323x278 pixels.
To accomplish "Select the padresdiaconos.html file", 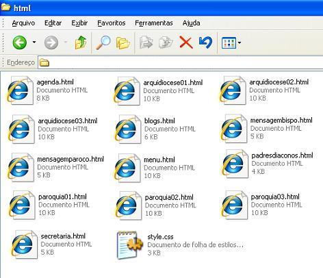I will click(x=282, y=155).
